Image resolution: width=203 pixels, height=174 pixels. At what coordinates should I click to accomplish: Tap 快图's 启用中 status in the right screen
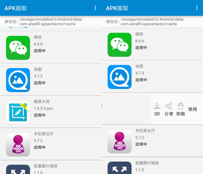coord(141,80)
